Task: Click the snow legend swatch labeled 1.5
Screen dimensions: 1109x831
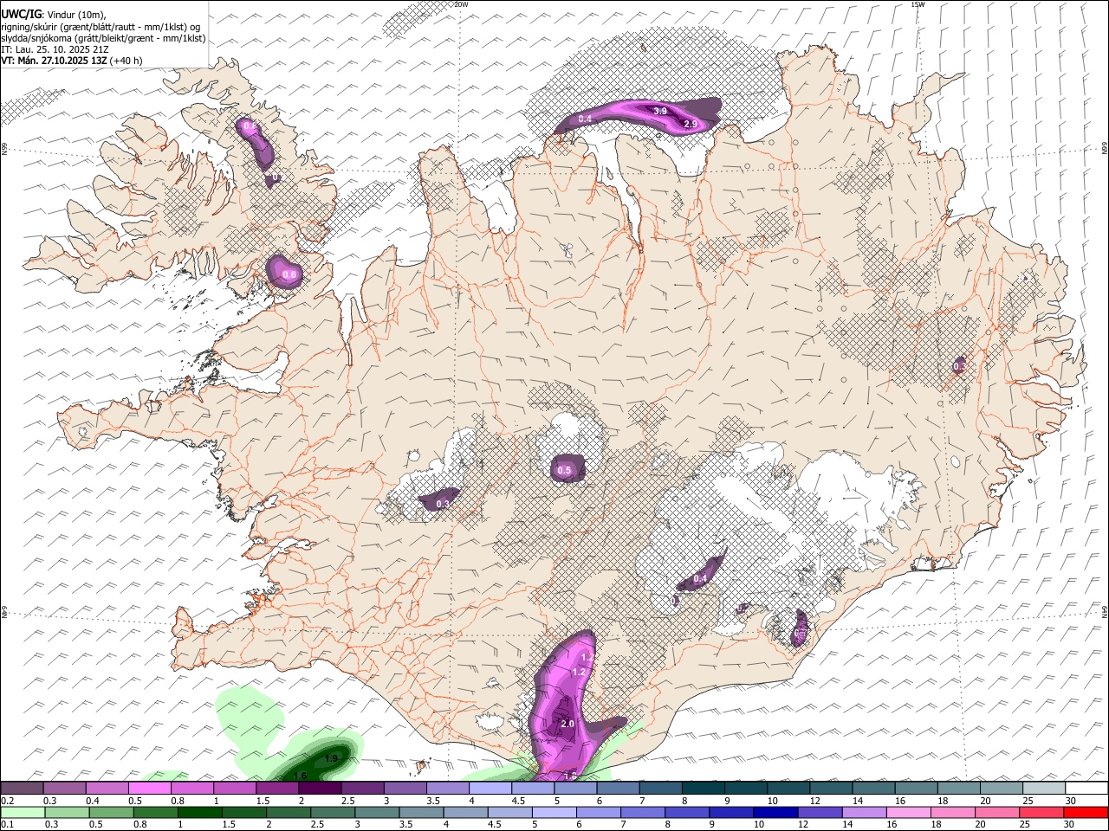Action: [x=277, y=789]
